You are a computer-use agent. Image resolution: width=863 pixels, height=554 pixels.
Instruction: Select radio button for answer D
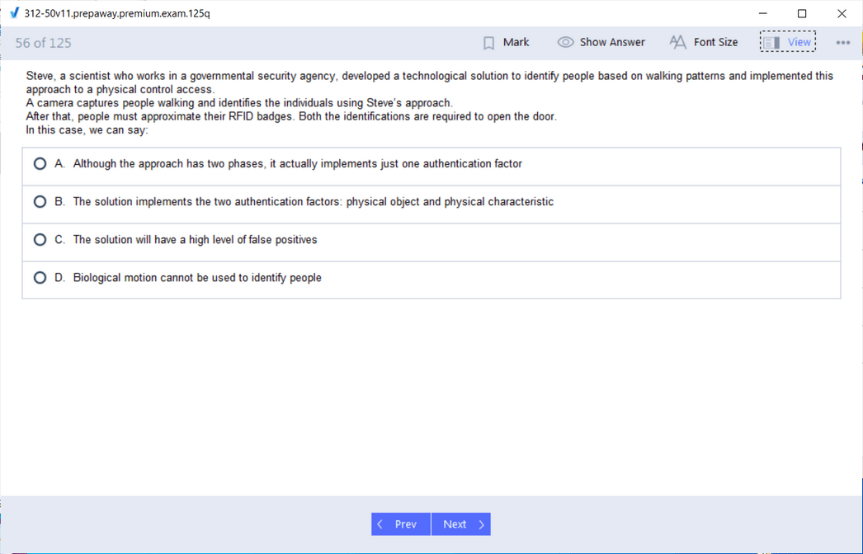tap(40, 277)
